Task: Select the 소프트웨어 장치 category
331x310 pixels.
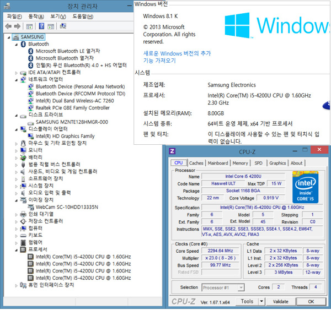Action: coord(46,179)
